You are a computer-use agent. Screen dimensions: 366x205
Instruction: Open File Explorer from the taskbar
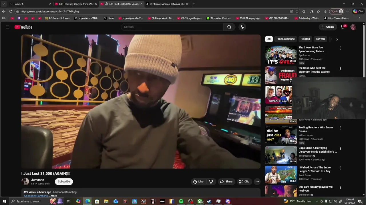pyautogui.click(x=106, y=201)
